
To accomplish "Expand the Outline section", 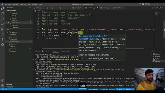I will coord(10,84).
